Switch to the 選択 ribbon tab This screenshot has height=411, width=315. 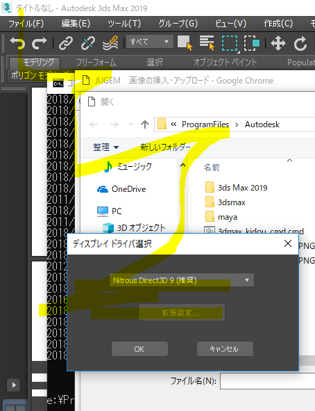155,63
